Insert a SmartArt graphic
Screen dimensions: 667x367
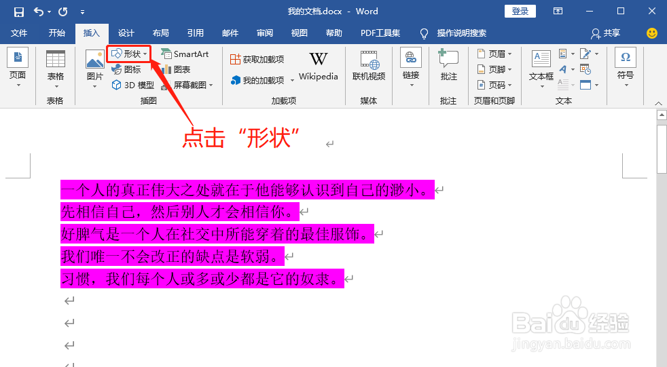tap(185, 54)
